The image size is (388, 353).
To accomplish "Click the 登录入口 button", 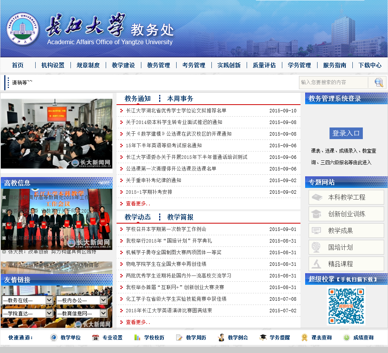I will (x=346, y=133).
